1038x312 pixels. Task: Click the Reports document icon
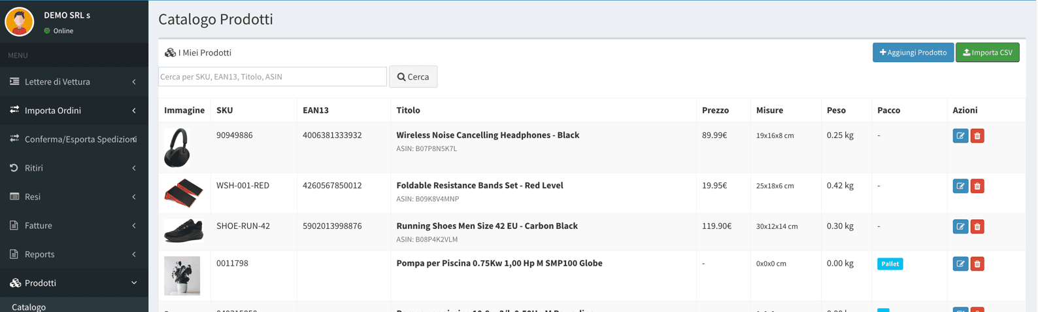click(14, 254)
